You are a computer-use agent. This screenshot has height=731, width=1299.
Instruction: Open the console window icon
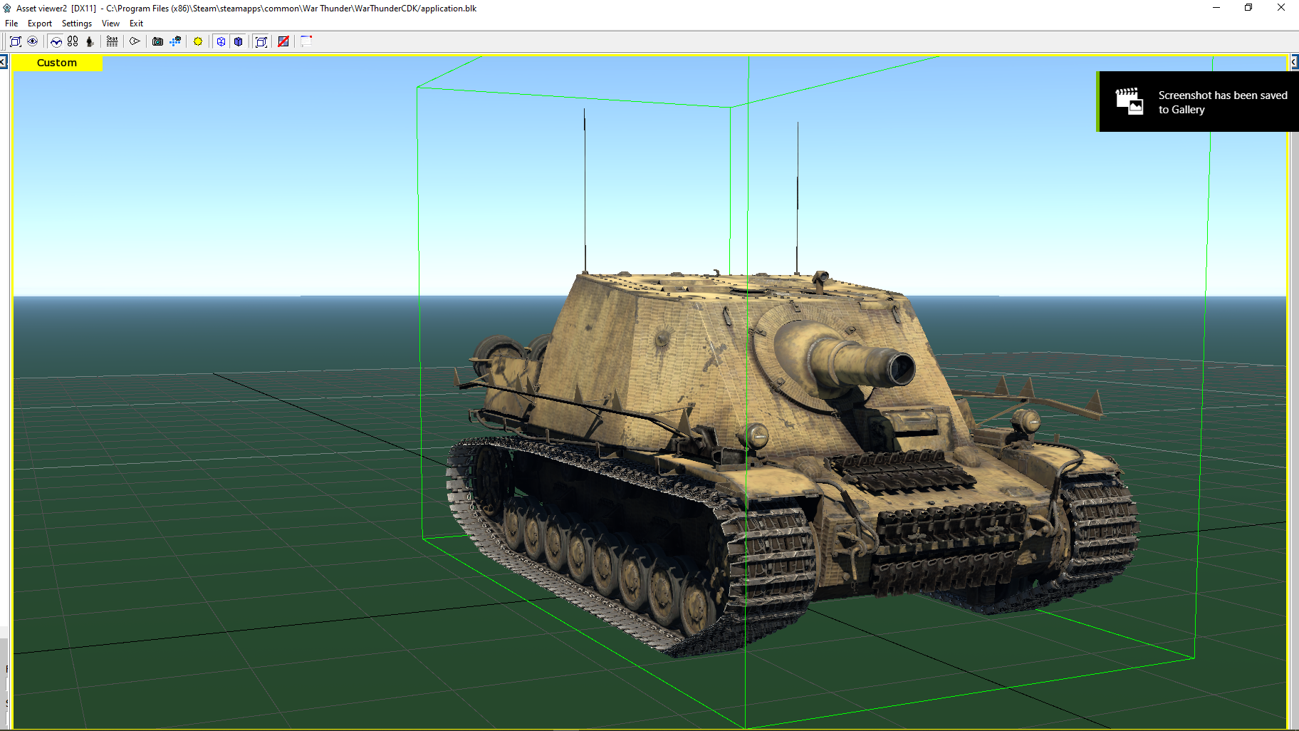pyautogui.click(x=306, y=41)
